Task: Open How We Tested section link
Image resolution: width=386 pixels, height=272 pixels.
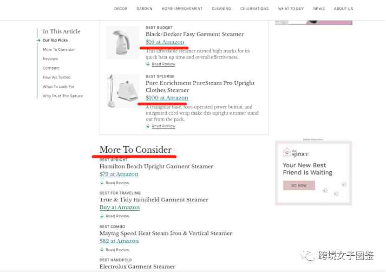Action: point(56,77)
